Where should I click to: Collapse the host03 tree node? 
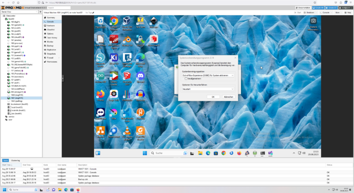tap(4, 19)
